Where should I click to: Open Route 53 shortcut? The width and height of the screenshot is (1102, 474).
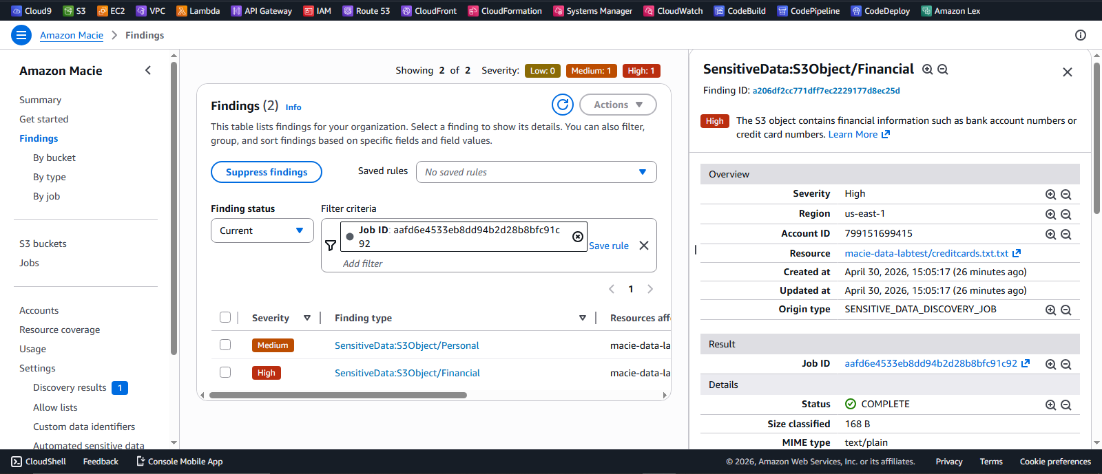pos(366,10)
